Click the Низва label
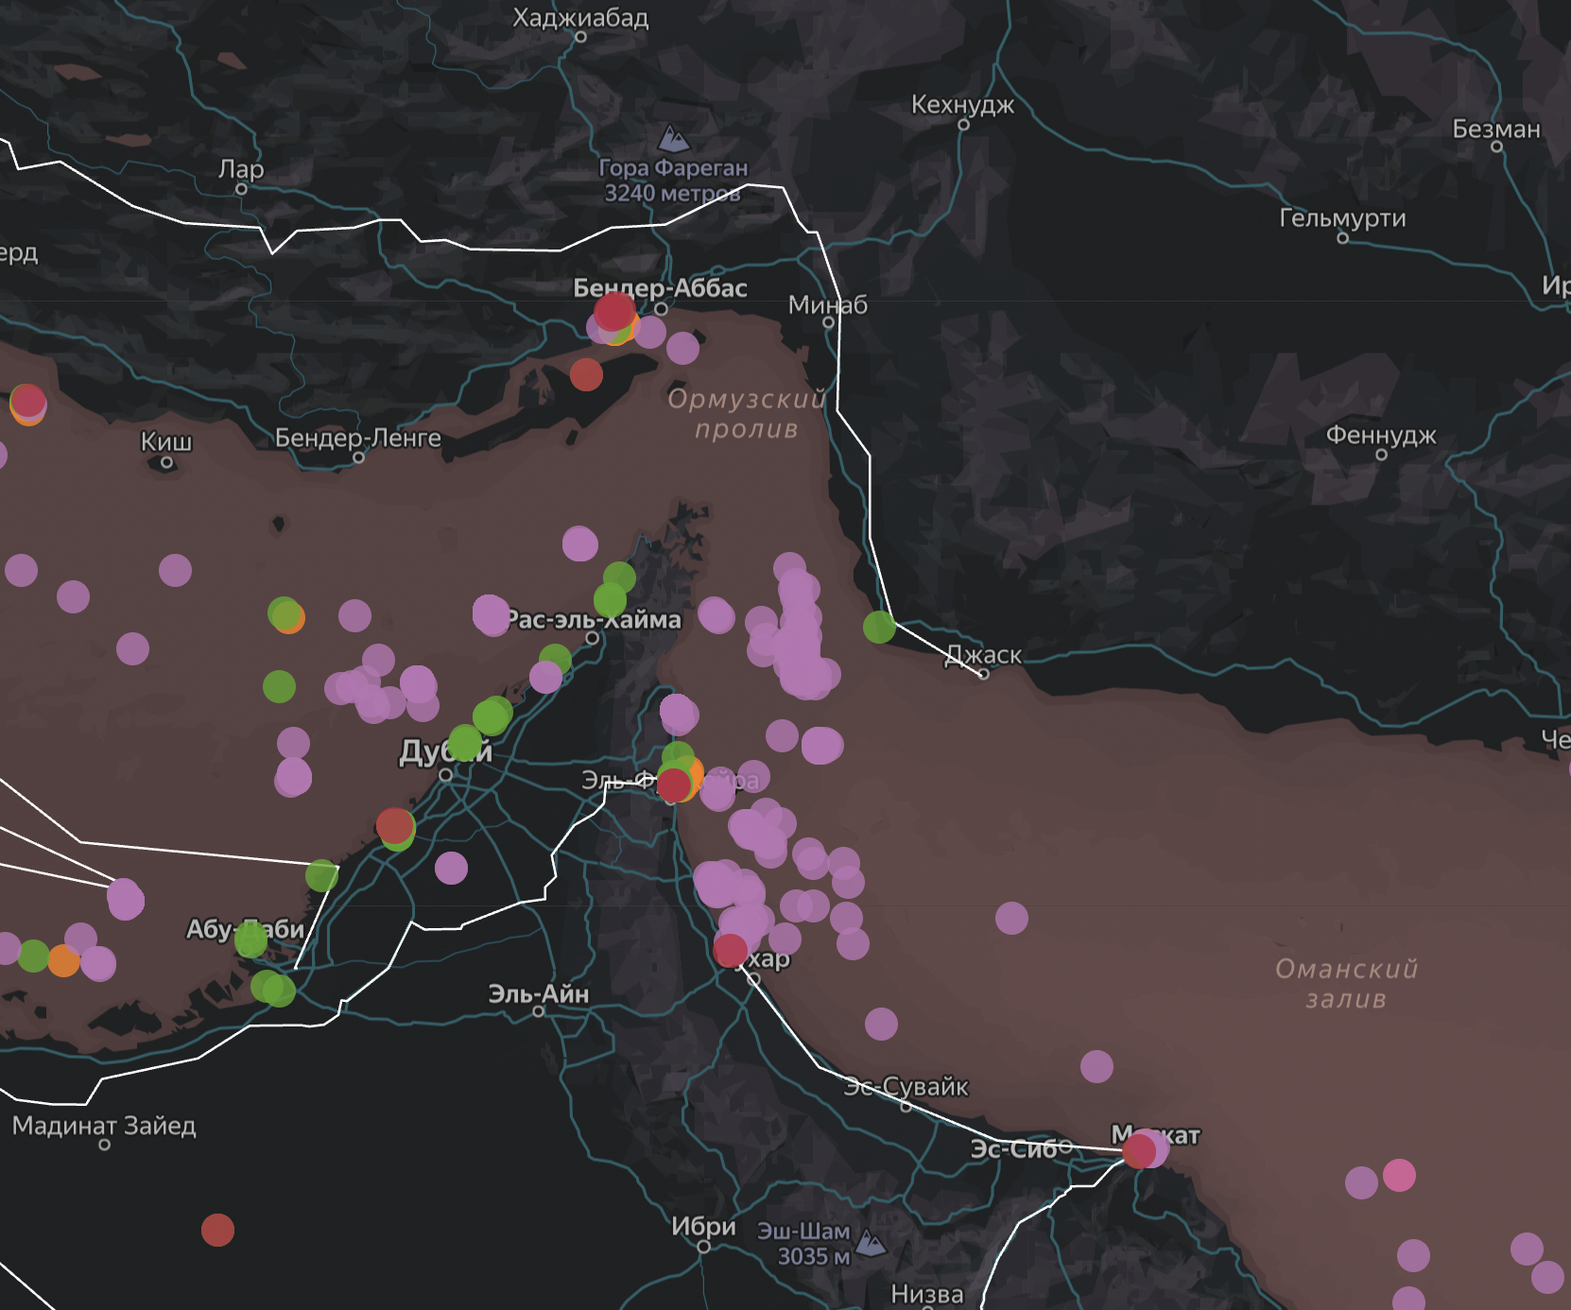This screenshot has height=1310, width=1571. click(927, 1294)
